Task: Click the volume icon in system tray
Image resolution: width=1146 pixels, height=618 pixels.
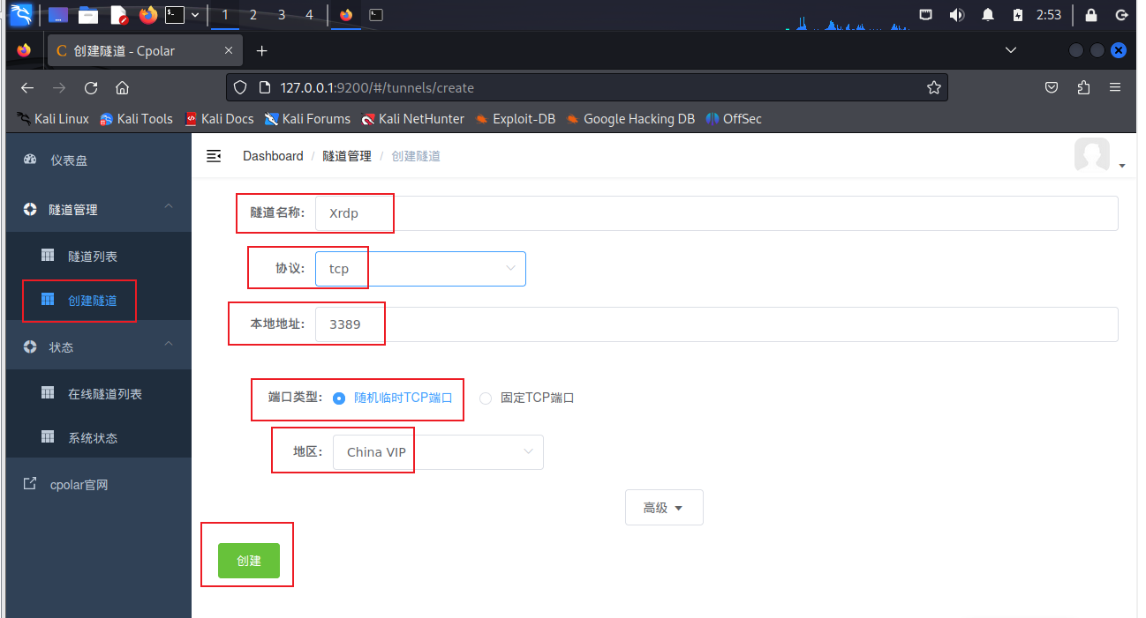Action: (956, 14)
